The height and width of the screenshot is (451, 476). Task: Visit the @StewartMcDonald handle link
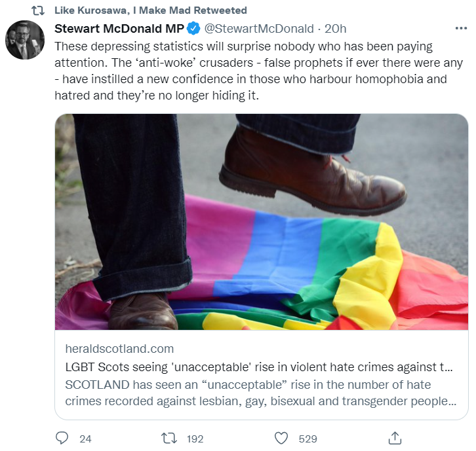tap(259, 29)
